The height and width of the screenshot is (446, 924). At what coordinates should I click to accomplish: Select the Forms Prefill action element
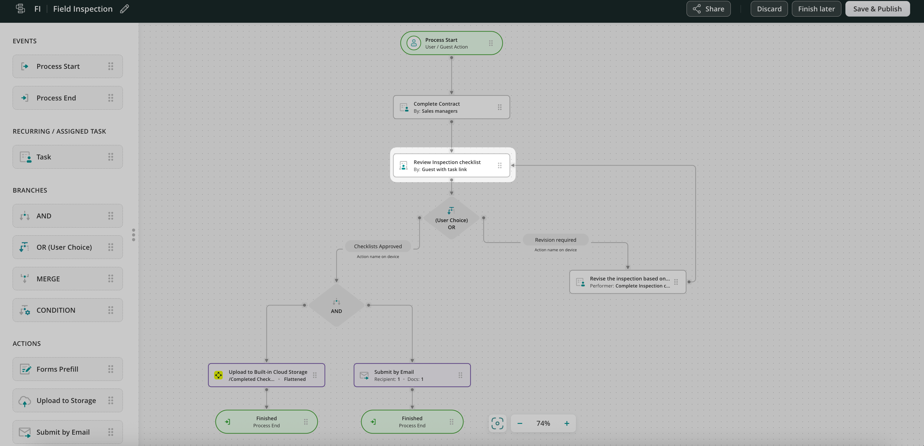(x=68, y=369)
